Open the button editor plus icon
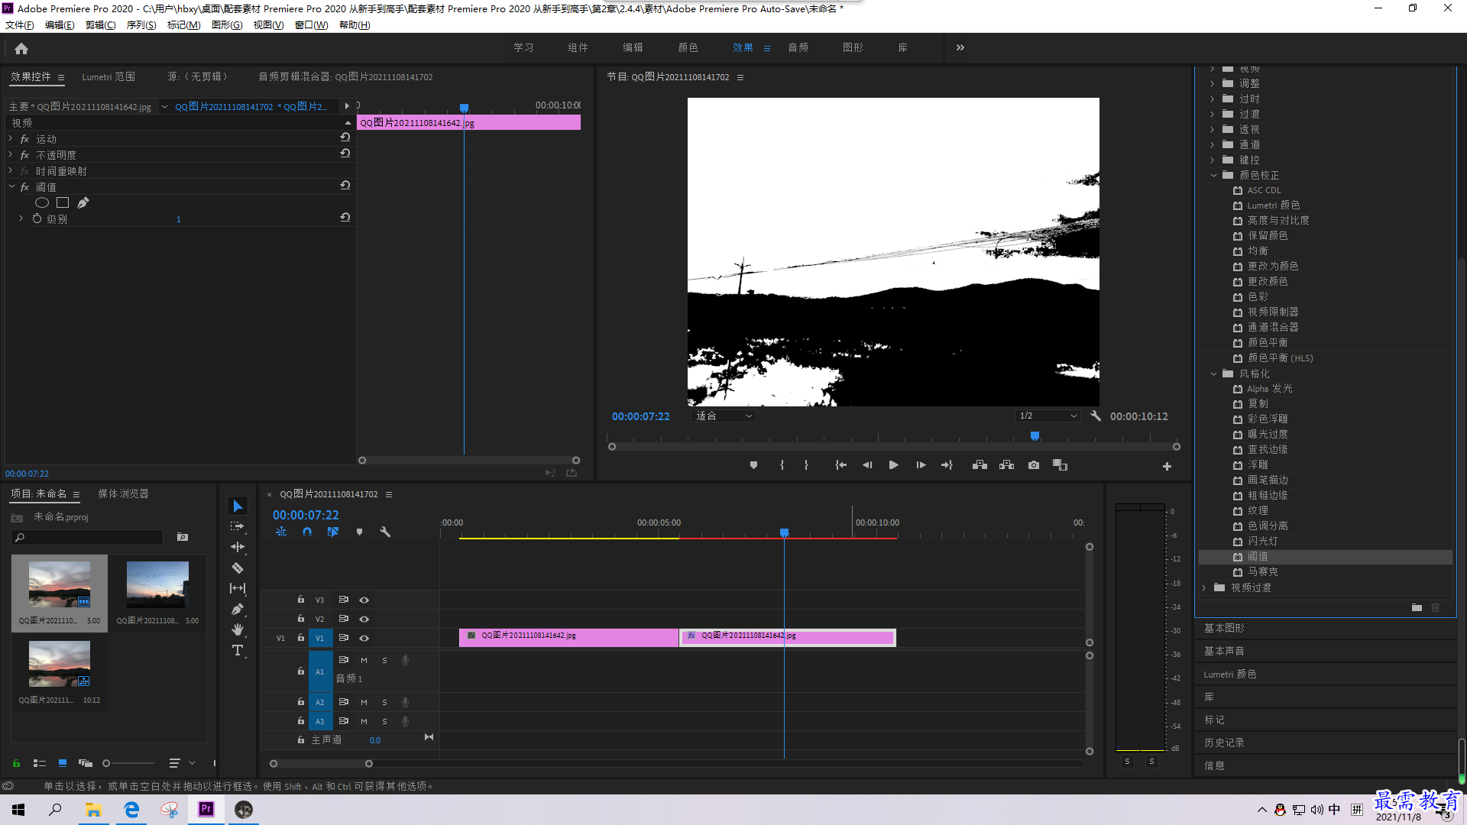Screen dimensions: 1467x825 tap(1167, 466)
